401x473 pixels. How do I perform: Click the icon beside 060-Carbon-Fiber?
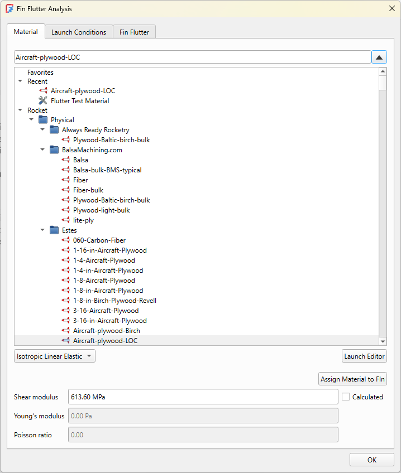click(65, 240)
